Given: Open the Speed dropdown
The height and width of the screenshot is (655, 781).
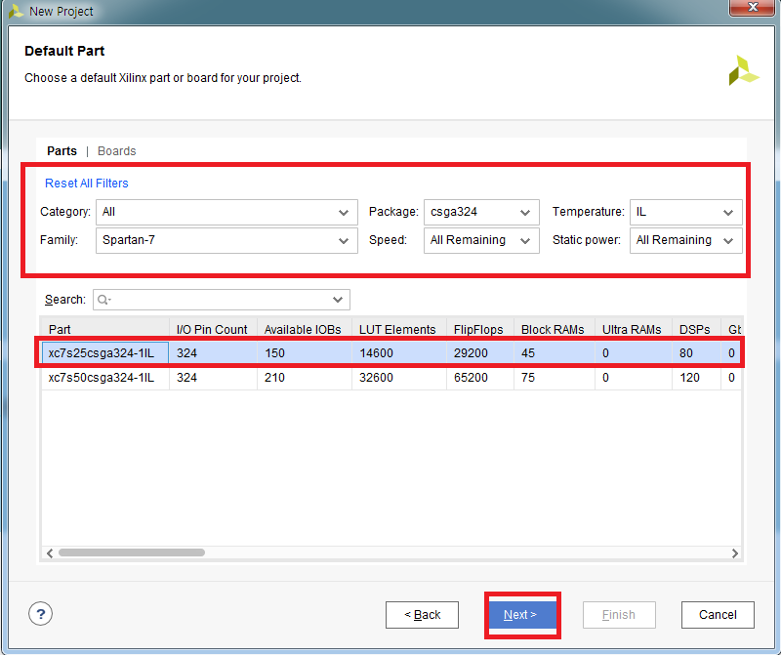Looking at the screenshot, I should [x=481, y=240].
